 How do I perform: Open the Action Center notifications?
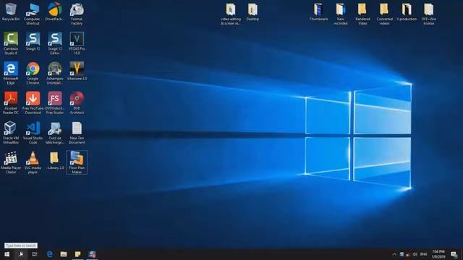(x=454, y=254)
